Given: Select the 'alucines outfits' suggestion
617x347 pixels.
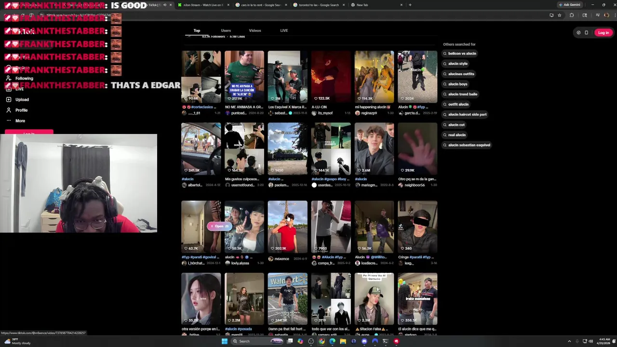Looking at the screenshot, I should [x=459, y=74].
